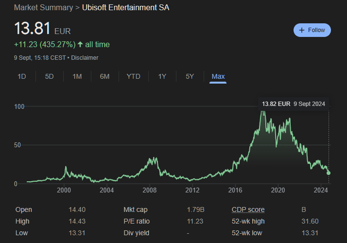Image resolution: width=347 pixels, height=243 pixels.
Task: Show the 6M price range
Action: pos(104,76)
